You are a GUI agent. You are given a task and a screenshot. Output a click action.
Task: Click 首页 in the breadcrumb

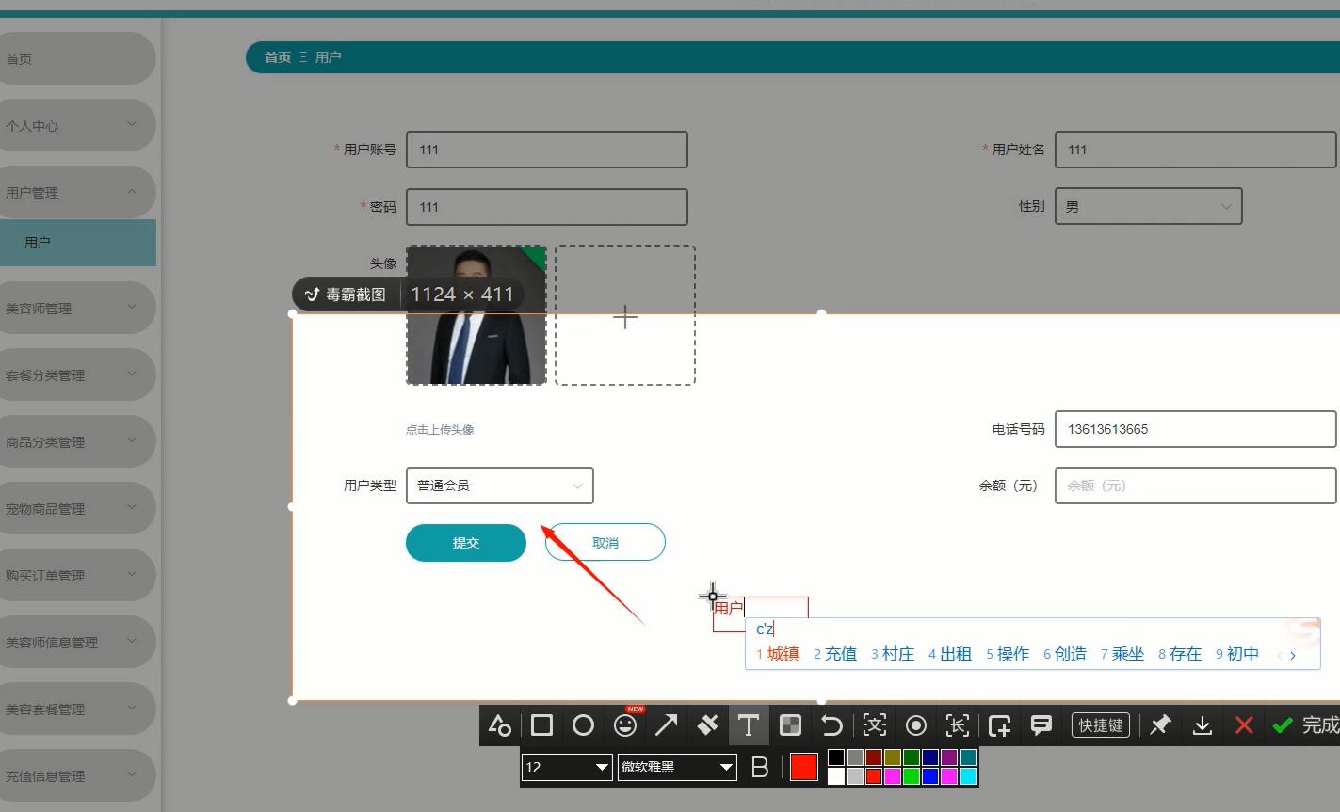click(278, 57)
